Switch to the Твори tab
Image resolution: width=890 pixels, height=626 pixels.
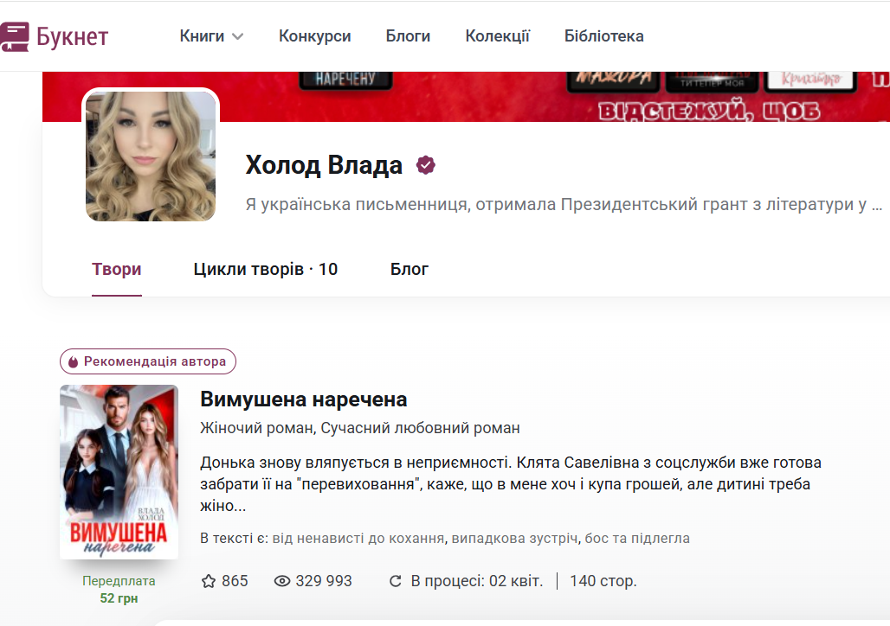(x=117, y=270)
